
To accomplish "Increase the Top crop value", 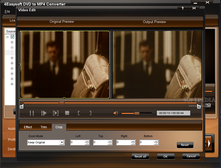I will coord(110,141).
